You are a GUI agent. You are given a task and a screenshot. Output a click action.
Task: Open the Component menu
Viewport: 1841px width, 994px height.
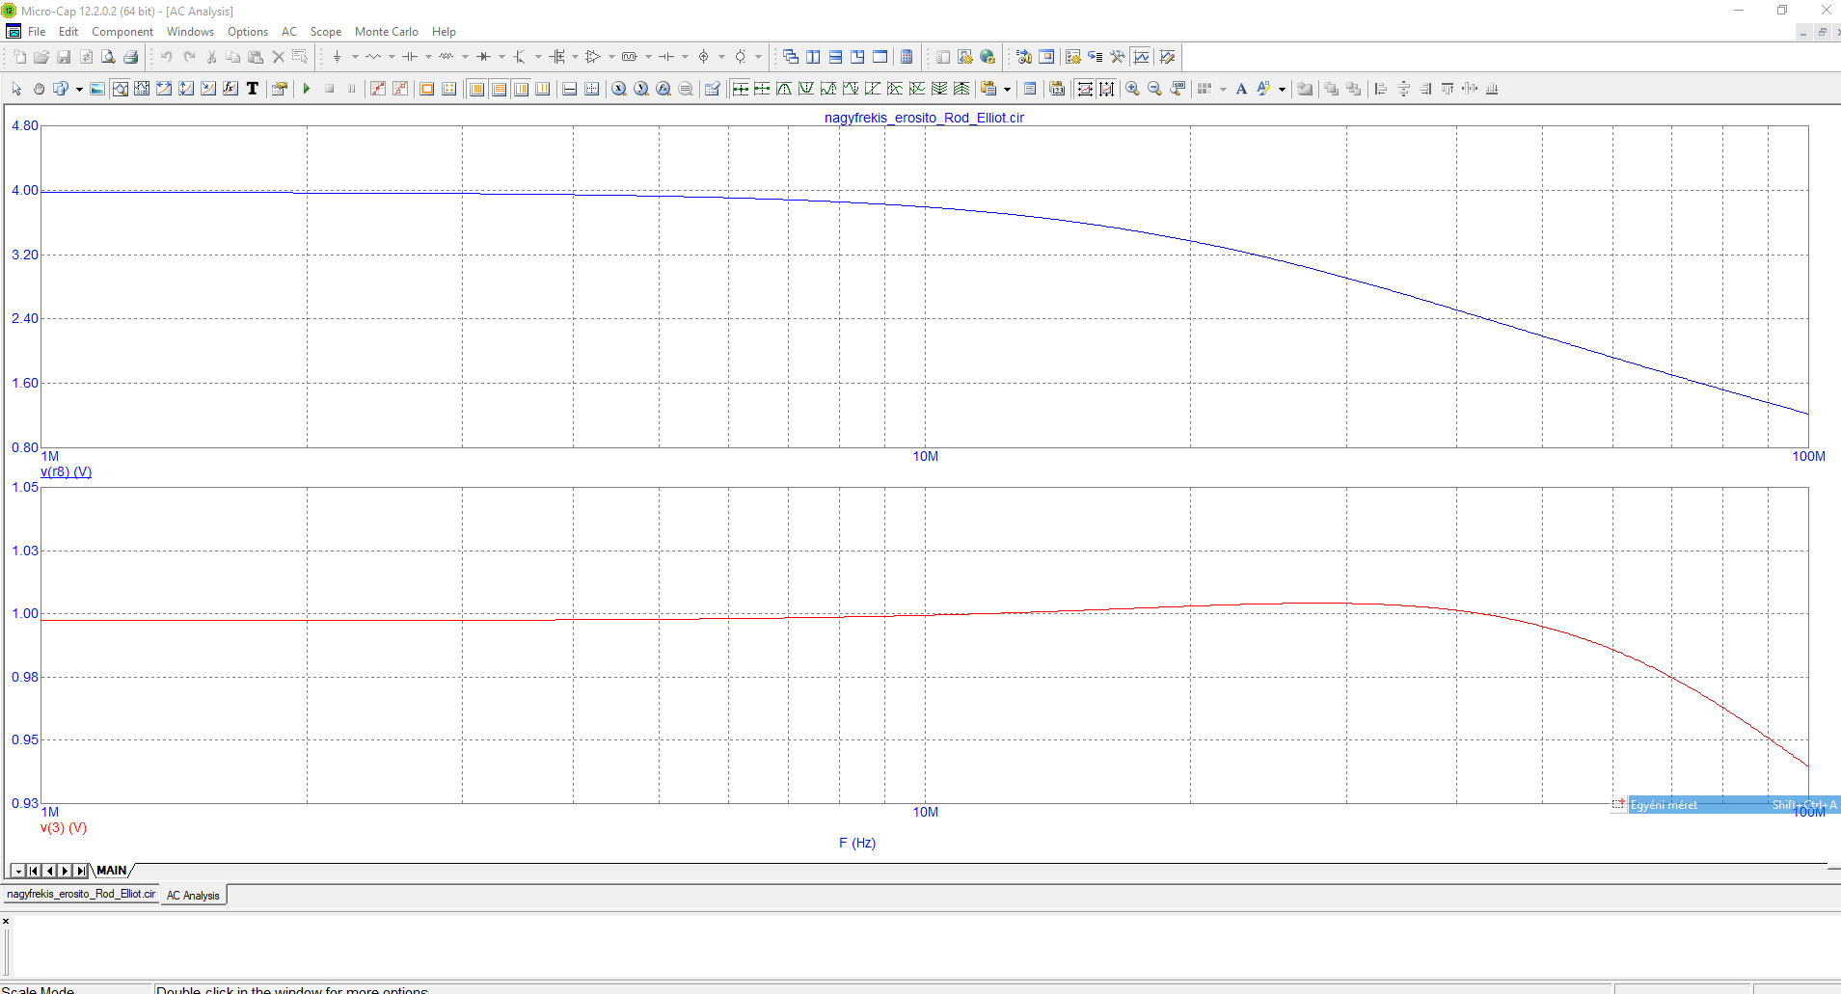click(x=122, y=32)
